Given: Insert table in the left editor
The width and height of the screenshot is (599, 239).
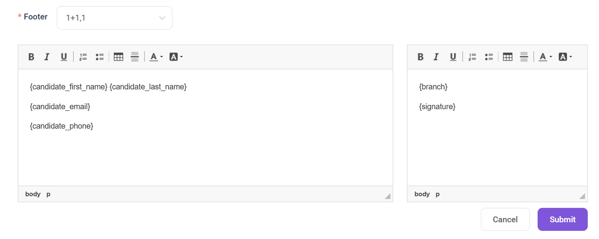Looking at the screenshot, I should 119,57.
